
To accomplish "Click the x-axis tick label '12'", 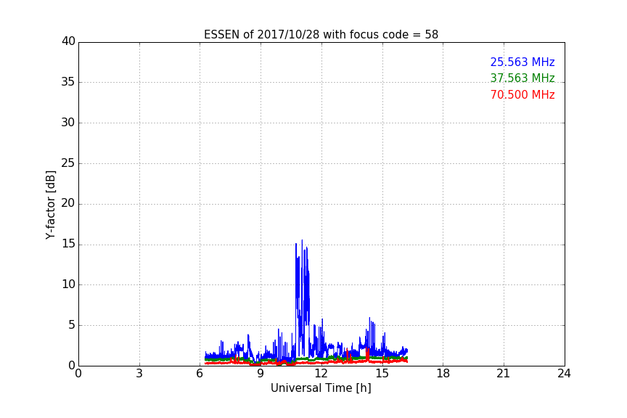I will pos(321,374).
